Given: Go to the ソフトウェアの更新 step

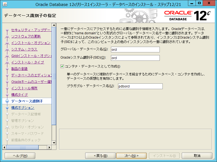Looking at the screenshot, I should point(26,36).
